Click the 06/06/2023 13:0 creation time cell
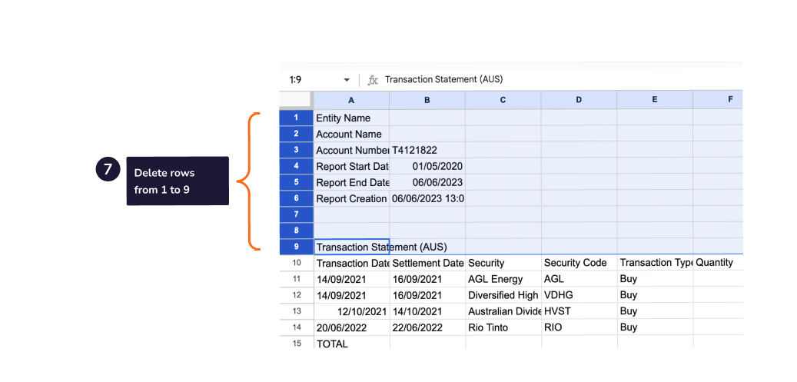Viewport: 797px width, 382px height. point(427,199)
